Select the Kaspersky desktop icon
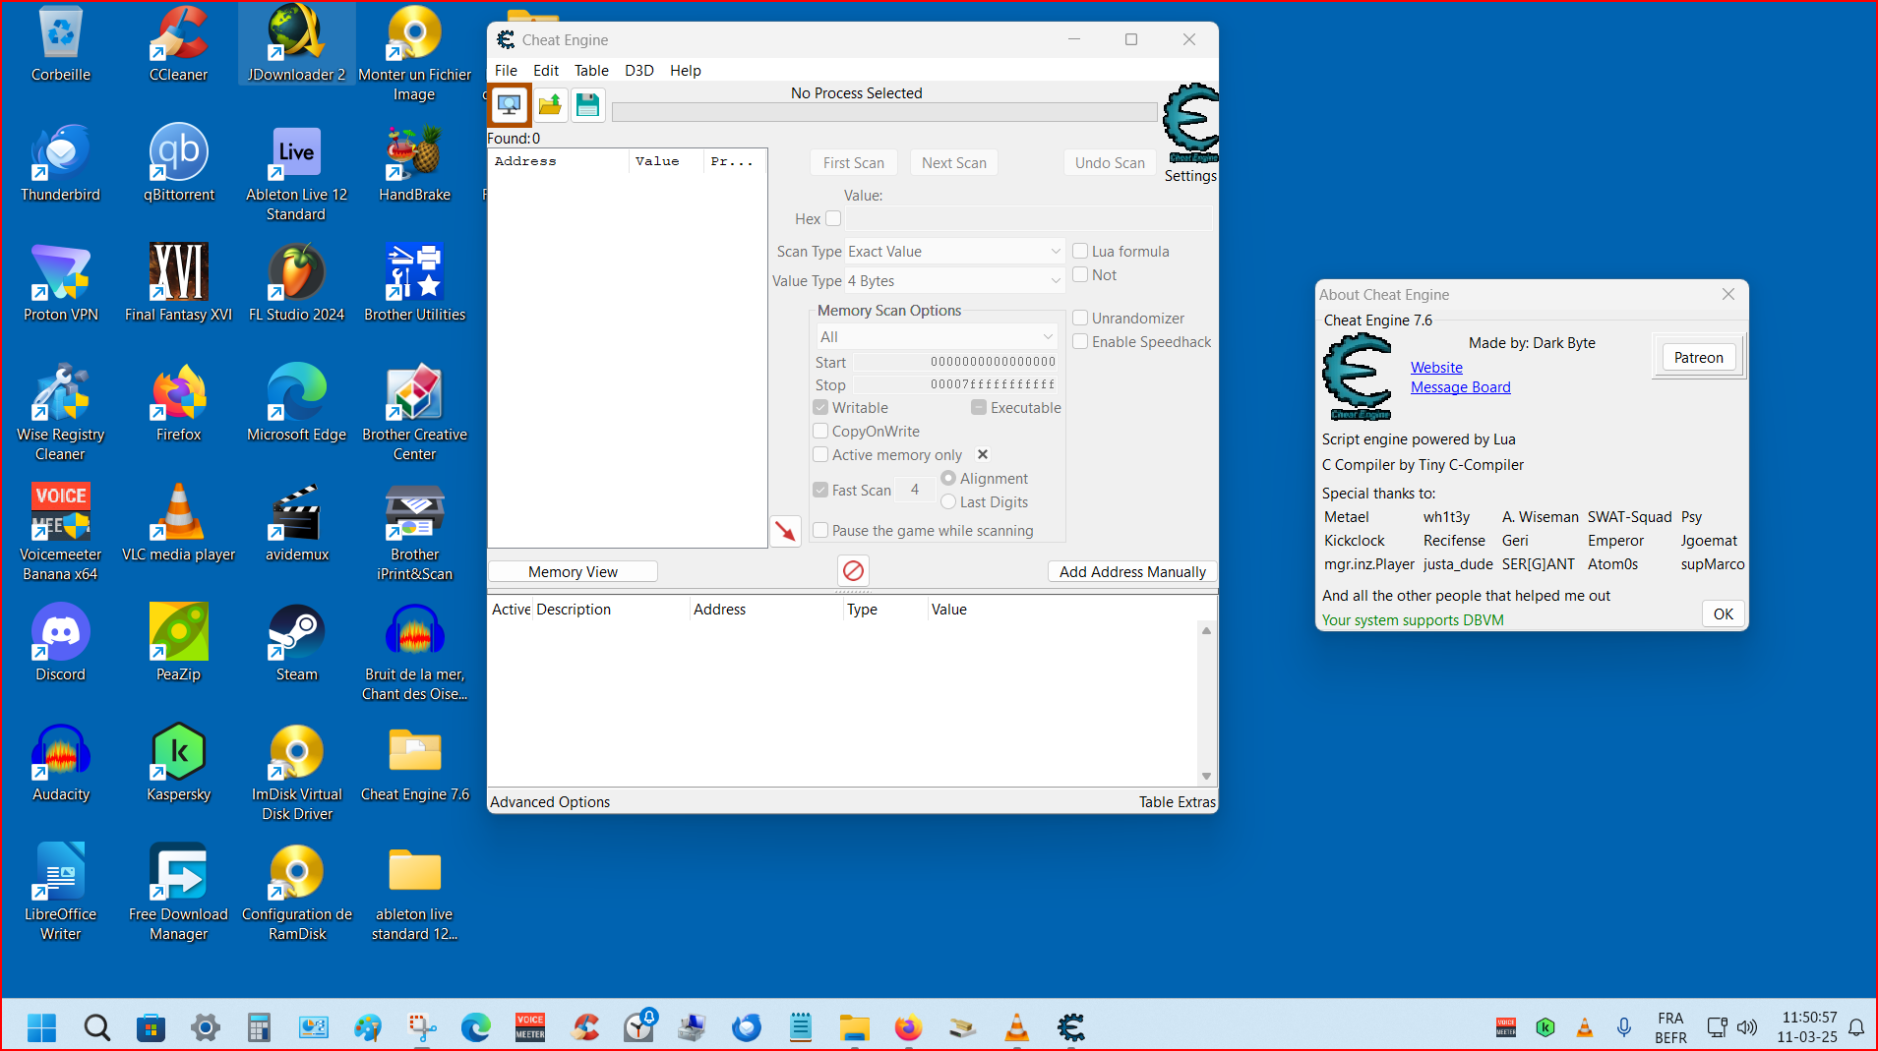This screenshot has width=1878, height=1051. [x=178, y=763]
